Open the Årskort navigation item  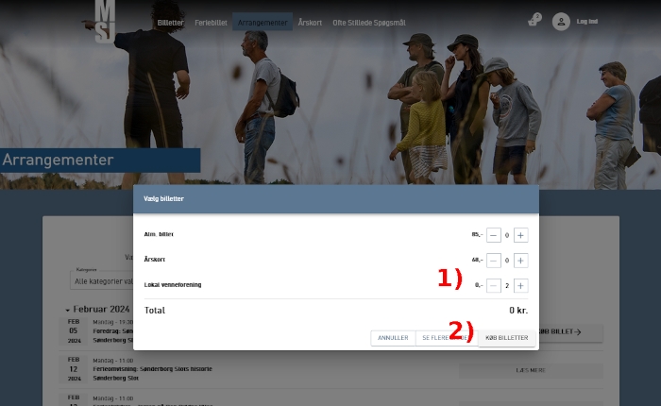point(310,23)
